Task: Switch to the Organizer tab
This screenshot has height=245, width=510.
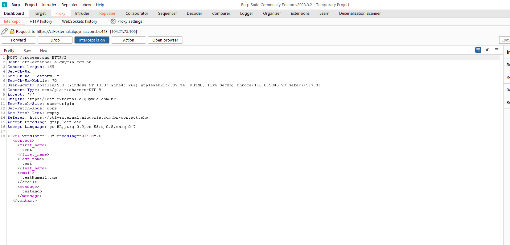Action: coord(272,13)
